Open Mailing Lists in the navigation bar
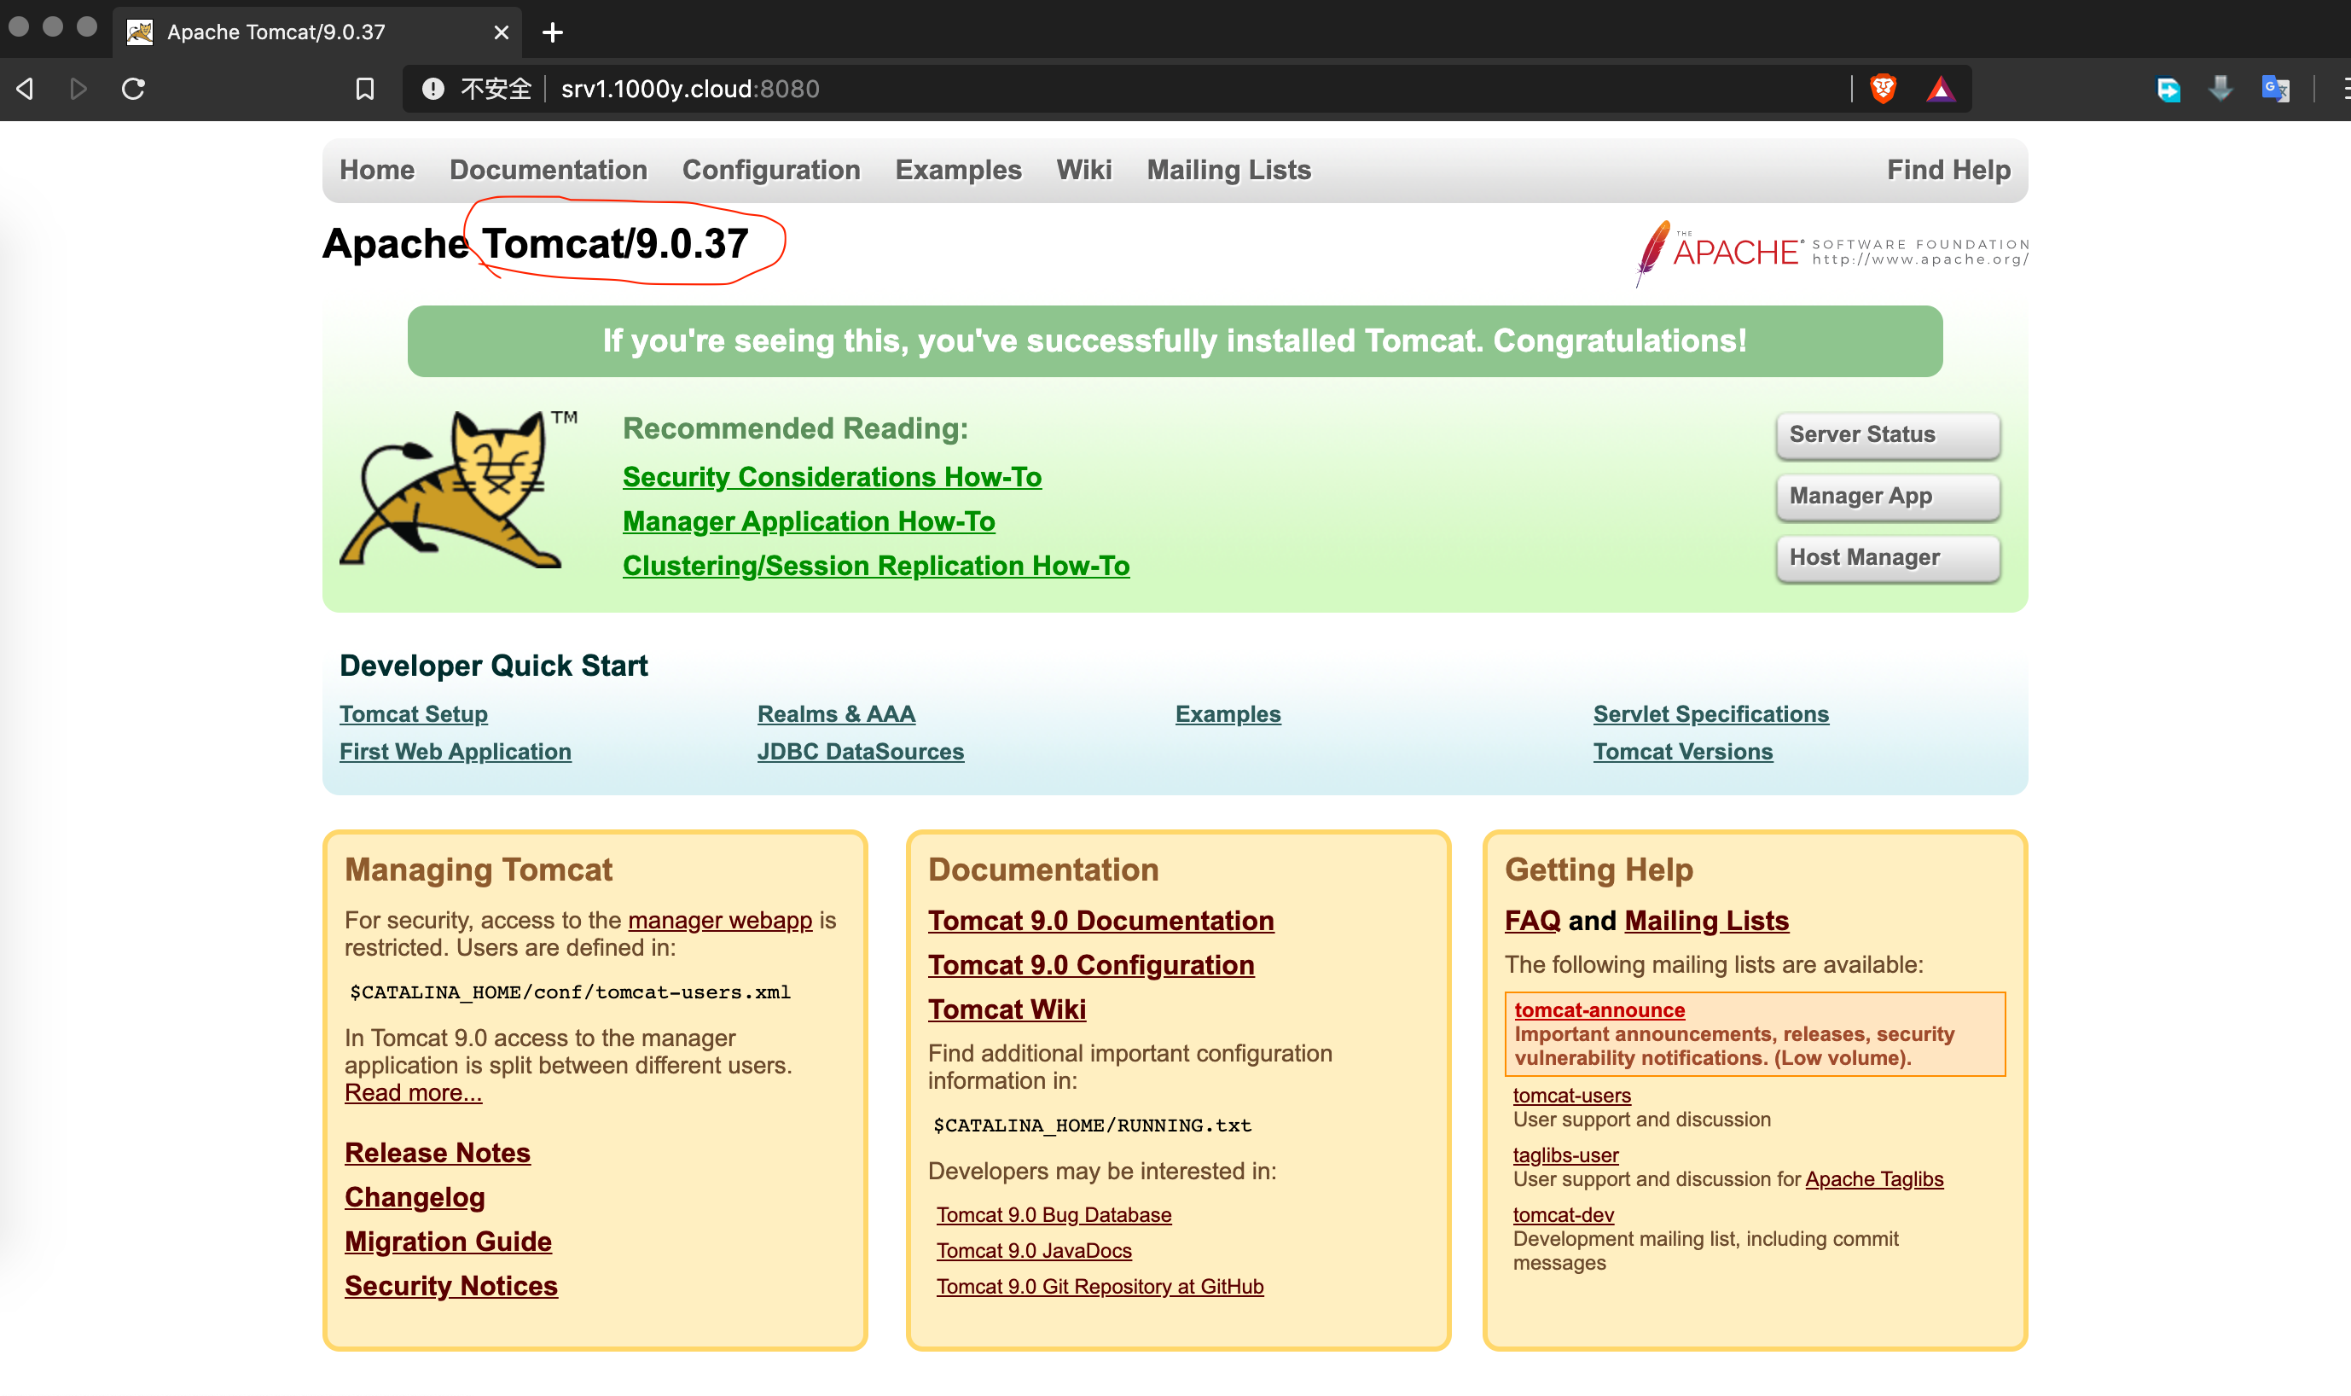Screen dimensions: 2351x1396 point(1228,169)
